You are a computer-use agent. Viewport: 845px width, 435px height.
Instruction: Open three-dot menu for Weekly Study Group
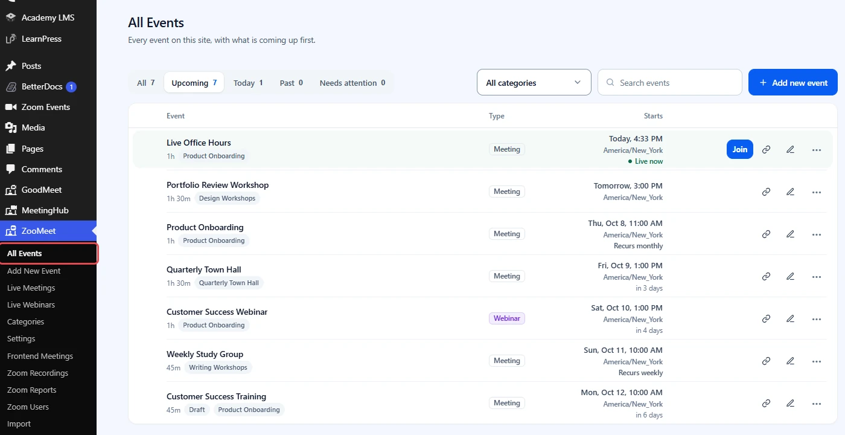tap(817, 361)
